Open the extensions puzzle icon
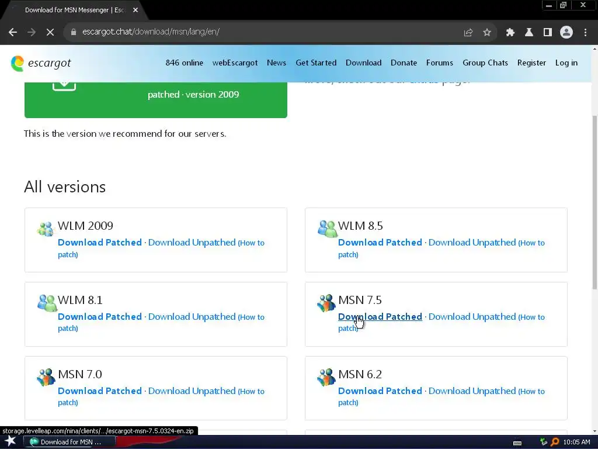The image size is (598, 449). (510, 32)
